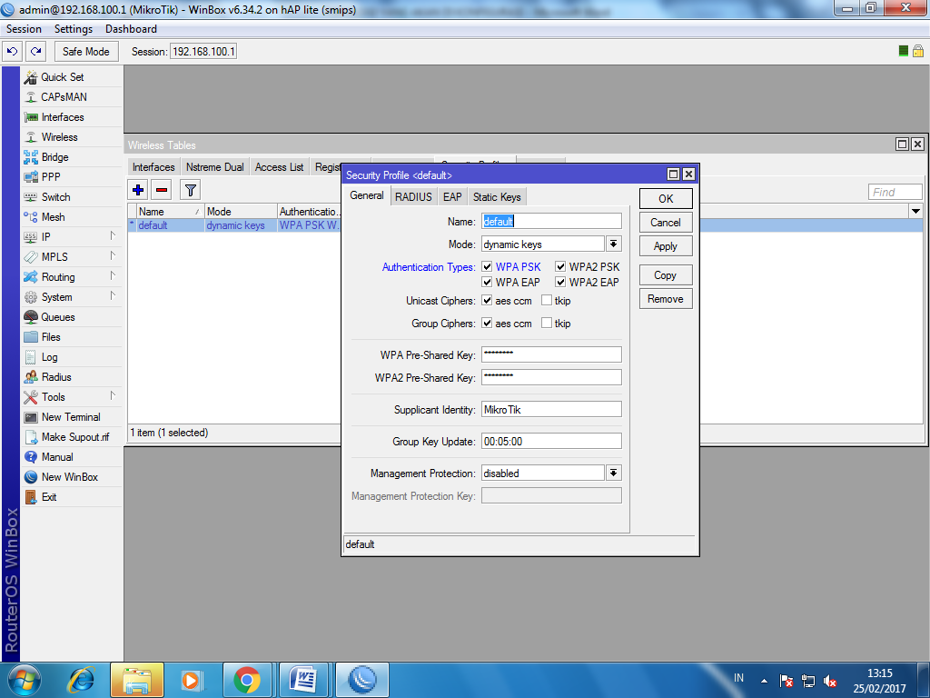Open column dropdown in Wireless Tables
Screen dimensions: 930x698
click(915, 211)
